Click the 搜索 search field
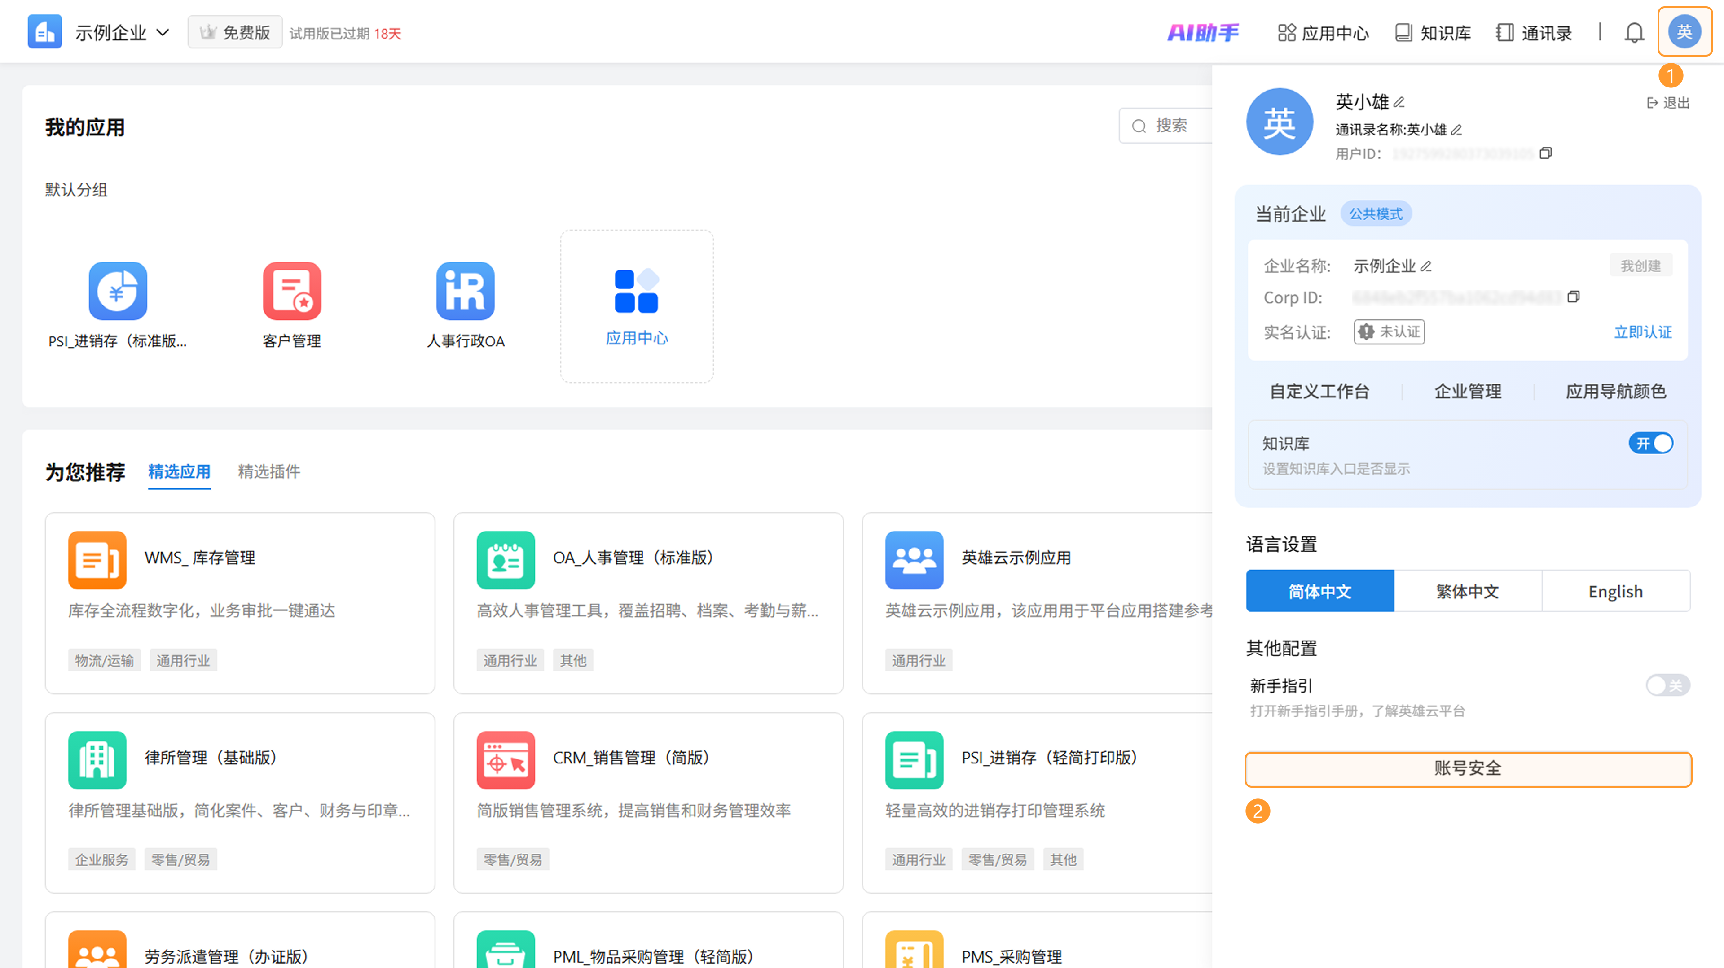1724x968 pixels. click(1171, 126)
